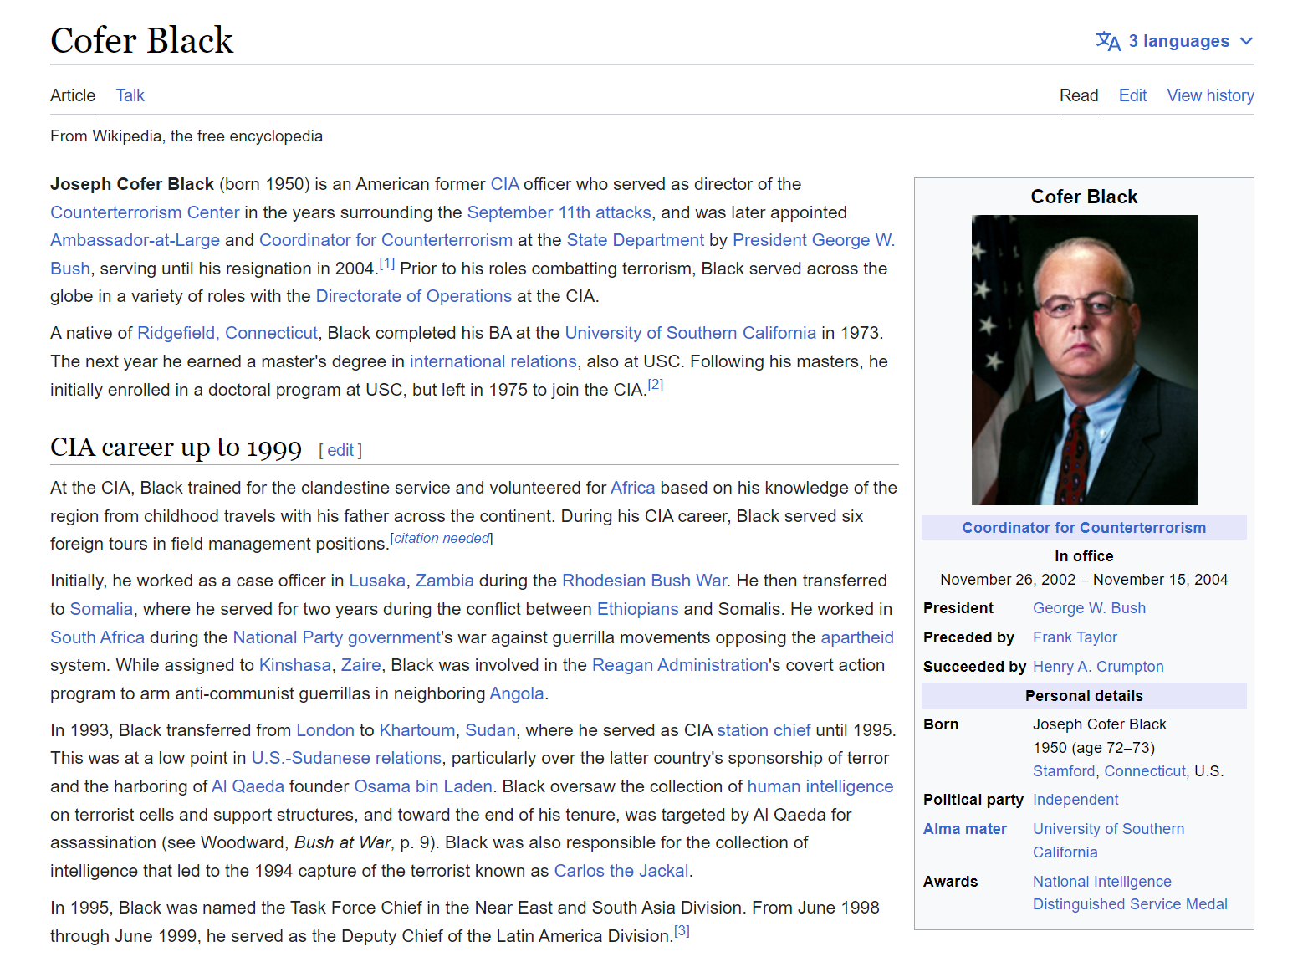This screenshot has width=1313, height=957.
Task: Open Connecticut link in infobox
Action: pyautogui.click(x=1145, y=771)
